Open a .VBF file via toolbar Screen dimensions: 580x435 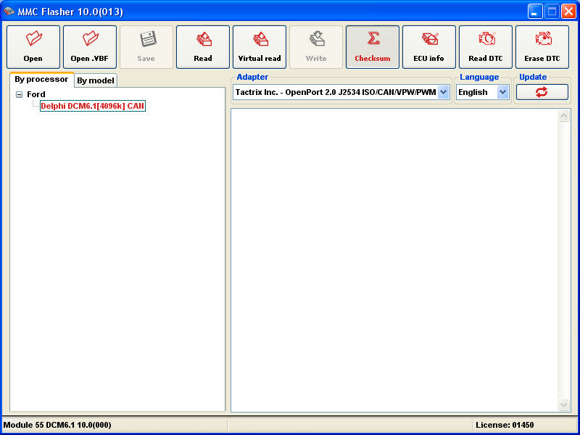(x=90, y=47)
